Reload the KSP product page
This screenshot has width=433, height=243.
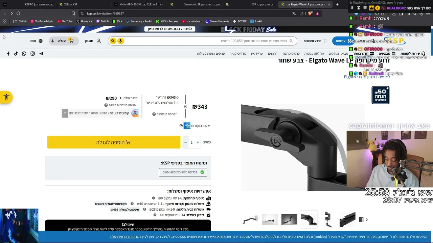pos(19,13)
